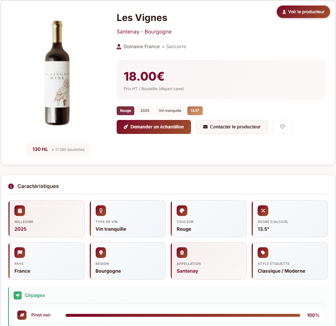Click the wine bottle product image
The image size is (336, 326).
(57, 73)
